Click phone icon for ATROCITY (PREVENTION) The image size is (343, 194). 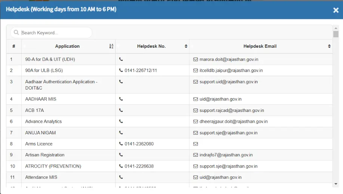click(121, 166)
